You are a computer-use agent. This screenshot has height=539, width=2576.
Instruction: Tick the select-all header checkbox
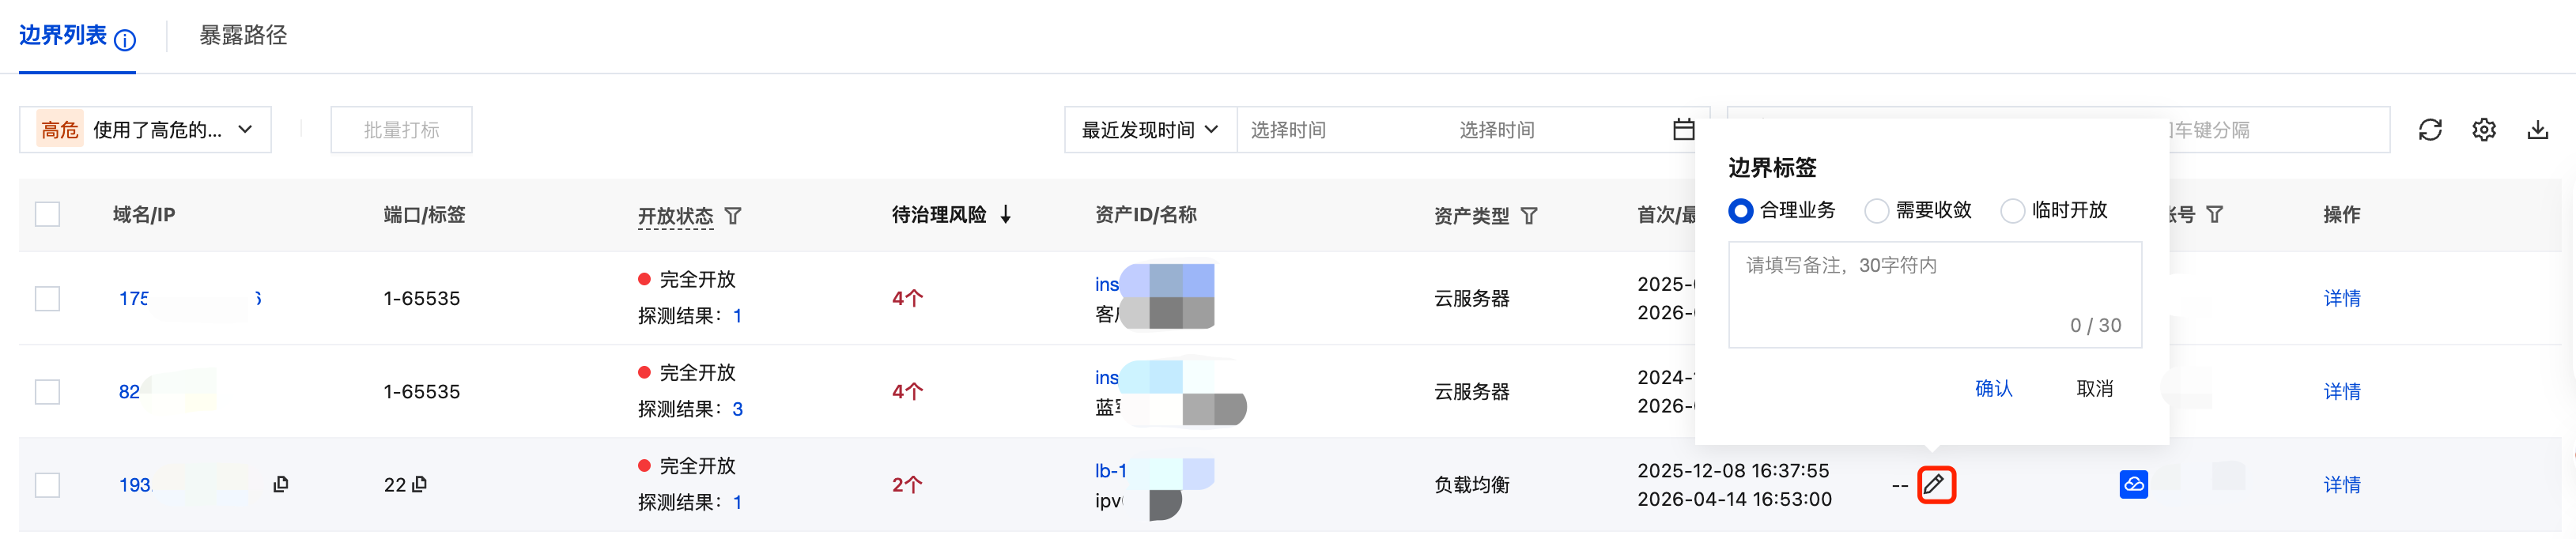(47, 214)
